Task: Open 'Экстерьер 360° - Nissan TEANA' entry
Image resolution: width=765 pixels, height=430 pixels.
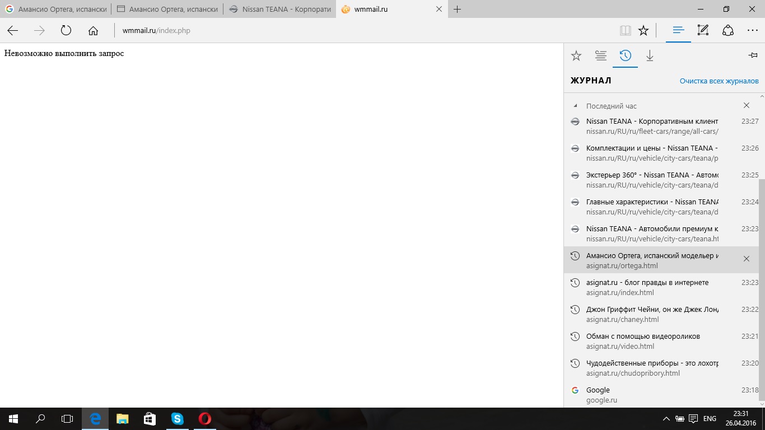Action: [x=661, y=180]
